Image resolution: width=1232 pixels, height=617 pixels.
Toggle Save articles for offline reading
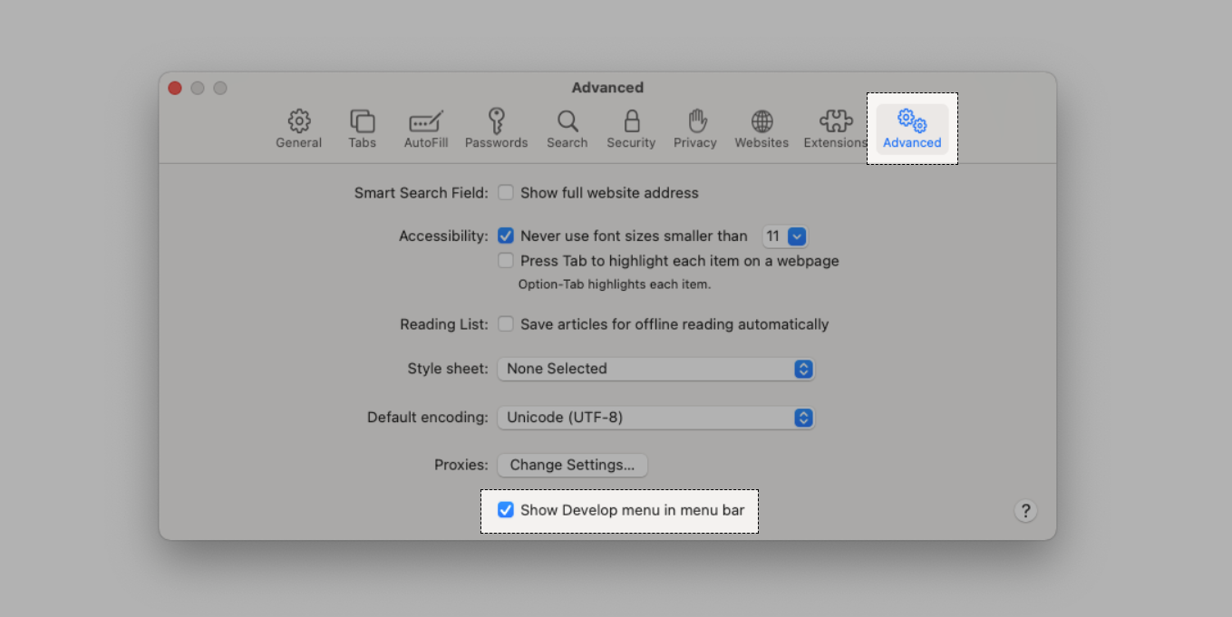tap(506, 324)
